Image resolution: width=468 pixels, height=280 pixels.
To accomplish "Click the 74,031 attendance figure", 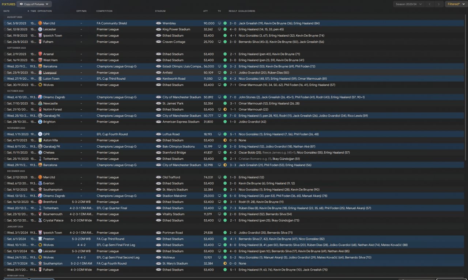I will pyautogui.click(x=209, y=177).
